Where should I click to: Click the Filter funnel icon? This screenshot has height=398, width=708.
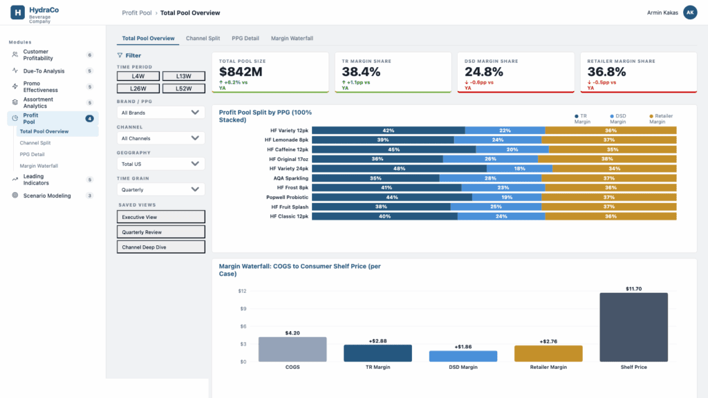pos(120,55)
